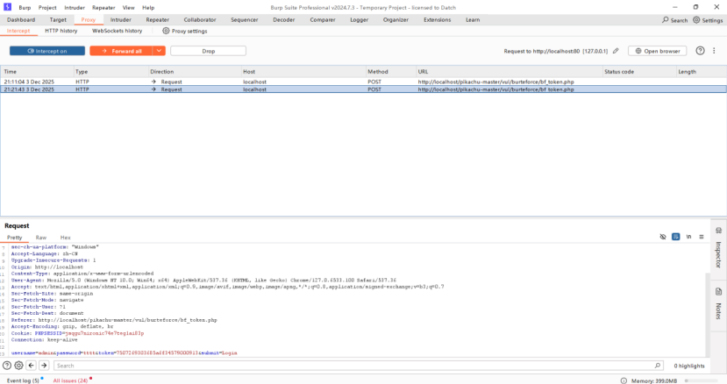Click the Burp Suite logo icon
Screen dimensions: 727x384
[x=7, y=7]
